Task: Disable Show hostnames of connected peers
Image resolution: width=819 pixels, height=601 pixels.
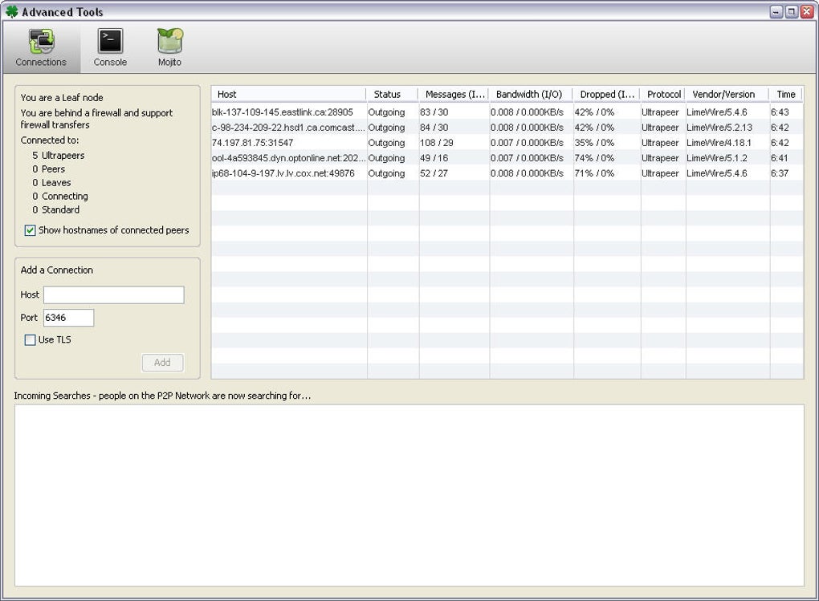Action: [31, 230]
